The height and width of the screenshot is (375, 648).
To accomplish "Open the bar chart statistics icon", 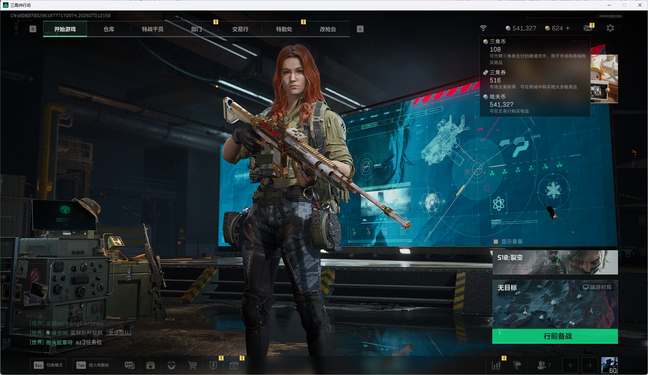I will click(496, 365).
